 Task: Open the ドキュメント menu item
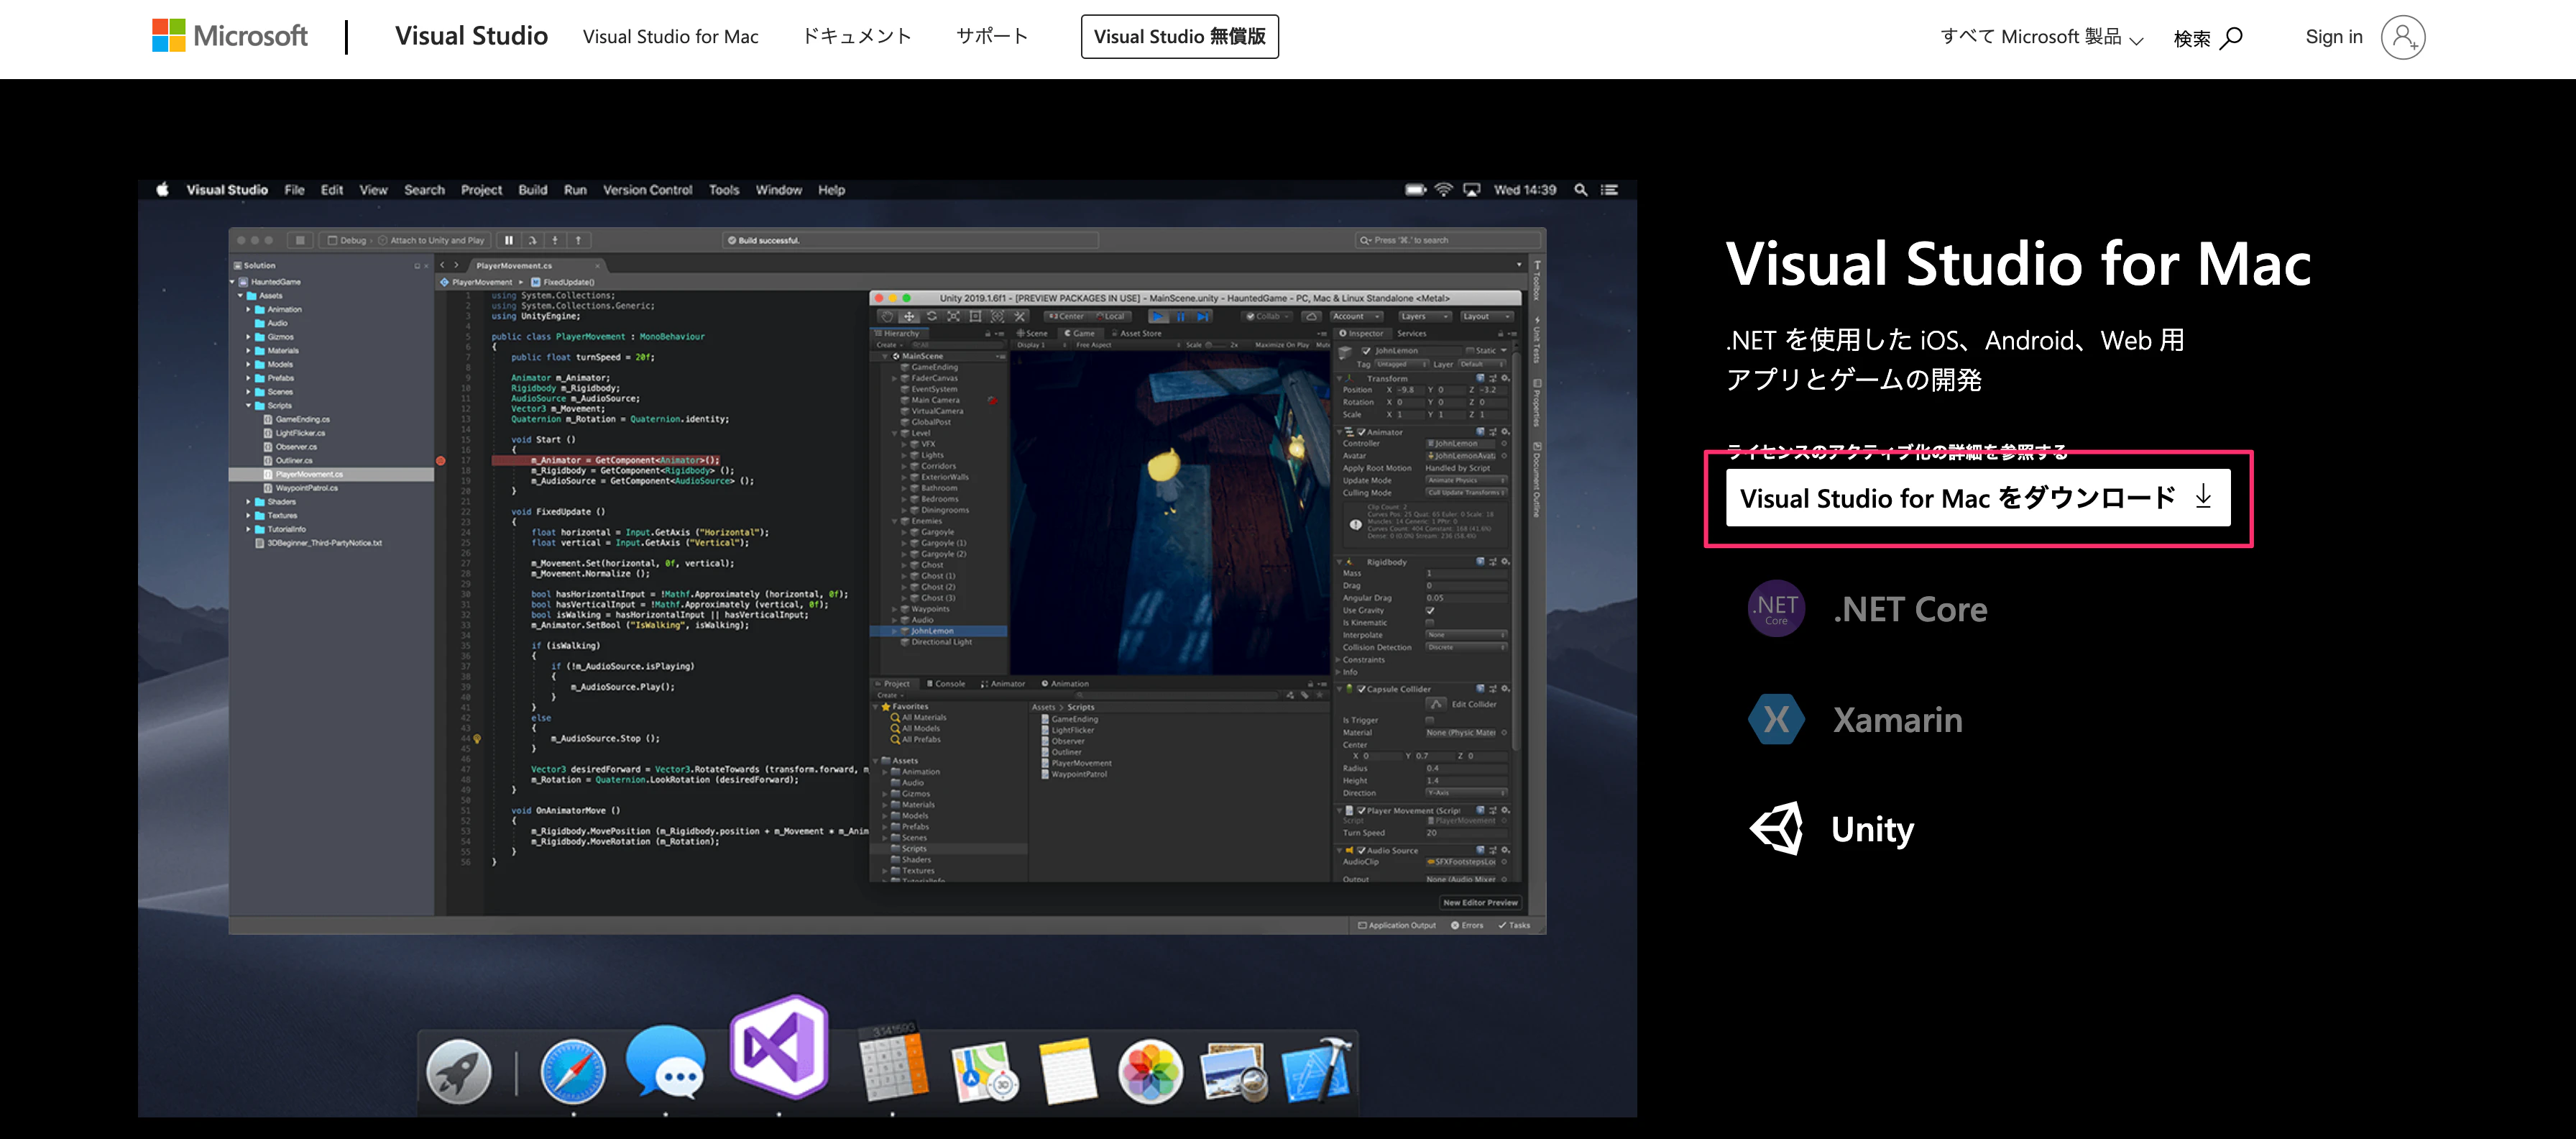coord(857,37)
